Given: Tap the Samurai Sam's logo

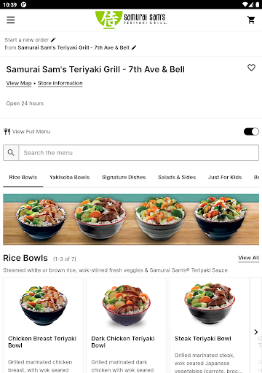Looking at the screenshot, I should pyautogui.click(x=131, y=20).
